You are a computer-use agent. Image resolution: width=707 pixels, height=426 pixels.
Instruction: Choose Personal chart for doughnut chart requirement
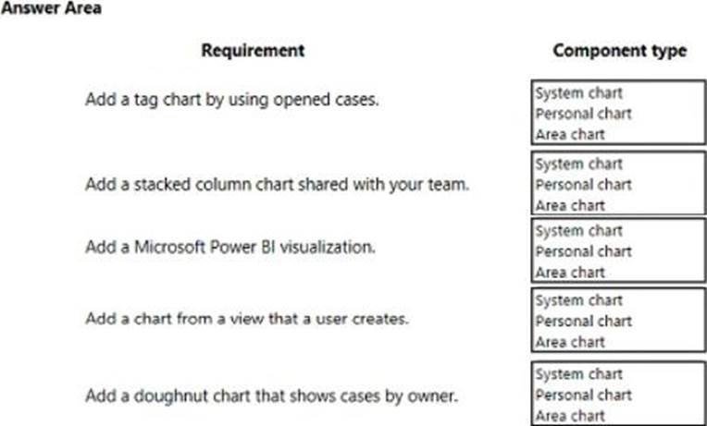(x=583, y=395)
